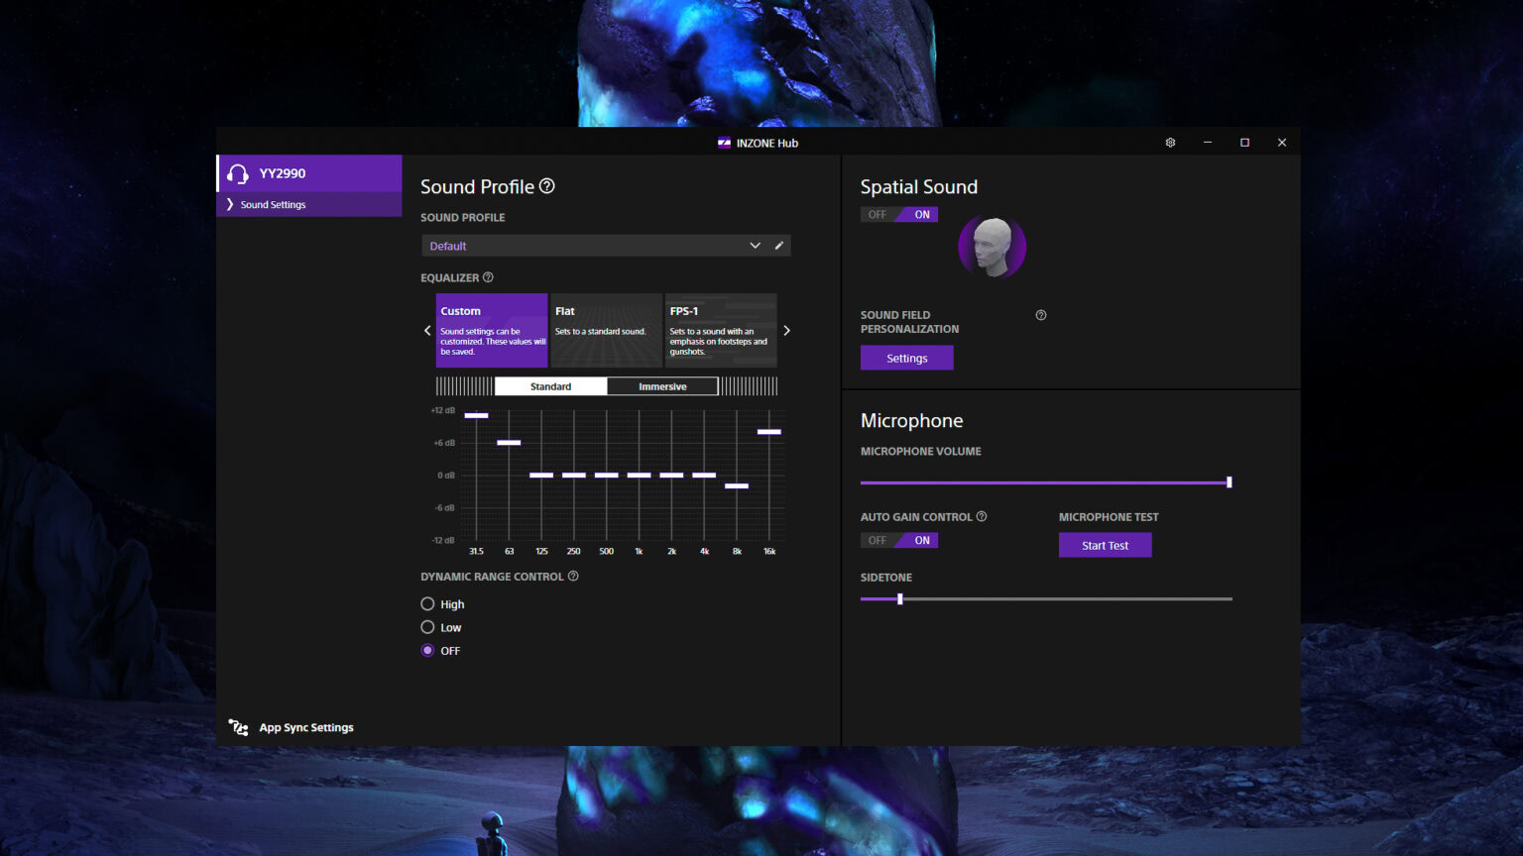This screenshot has width=1523, height=856.
Task: Click the 1k equalizer band handle
Action: coord(640,476)
